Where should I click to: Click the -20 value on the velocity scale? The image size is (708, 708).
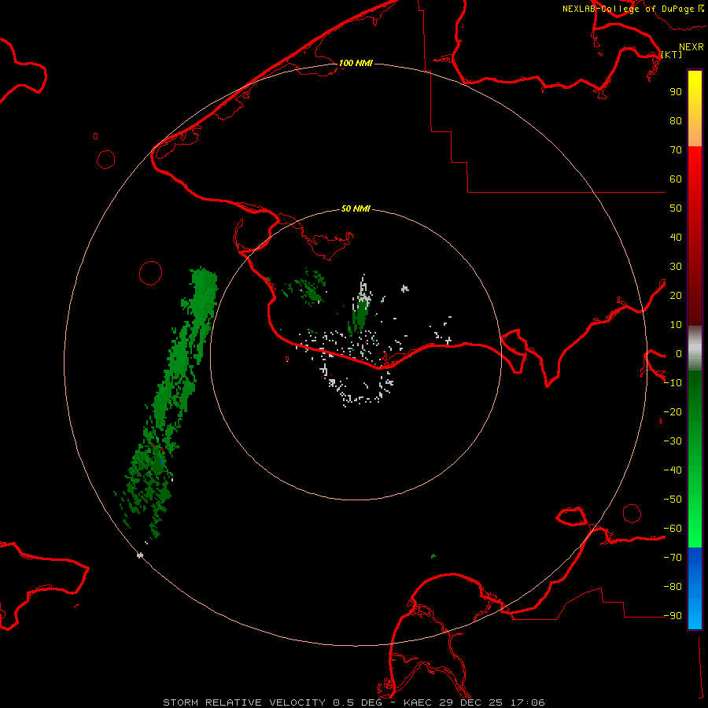673,411
